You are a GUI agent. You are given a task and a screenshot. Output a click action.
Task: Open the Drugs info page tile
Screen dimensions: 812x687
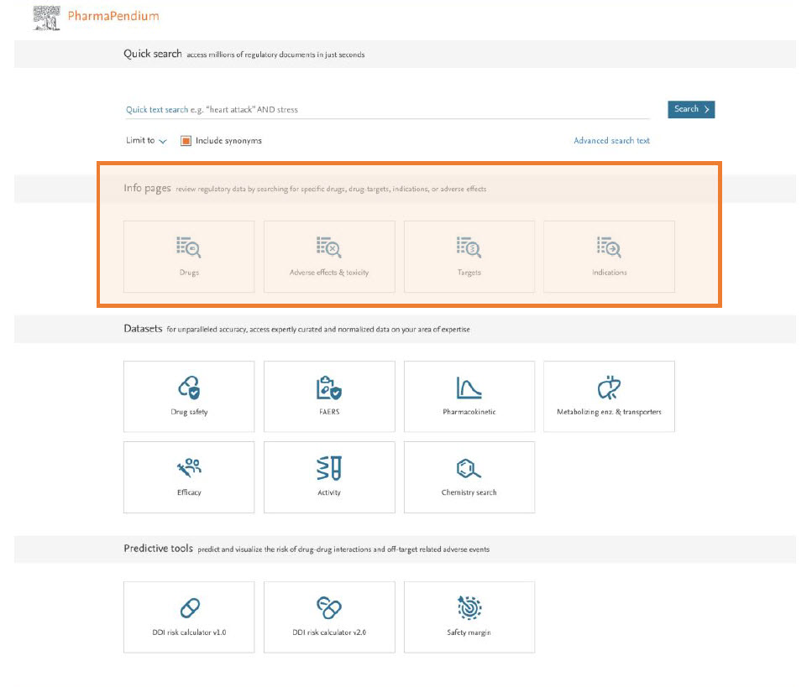click(x=189, y=257)
